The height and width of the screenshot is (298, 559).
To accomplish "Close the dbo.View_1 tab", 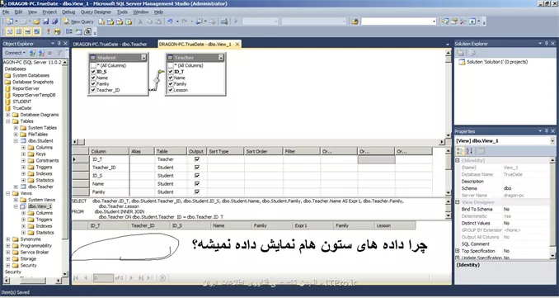I will tap(237, 45).
